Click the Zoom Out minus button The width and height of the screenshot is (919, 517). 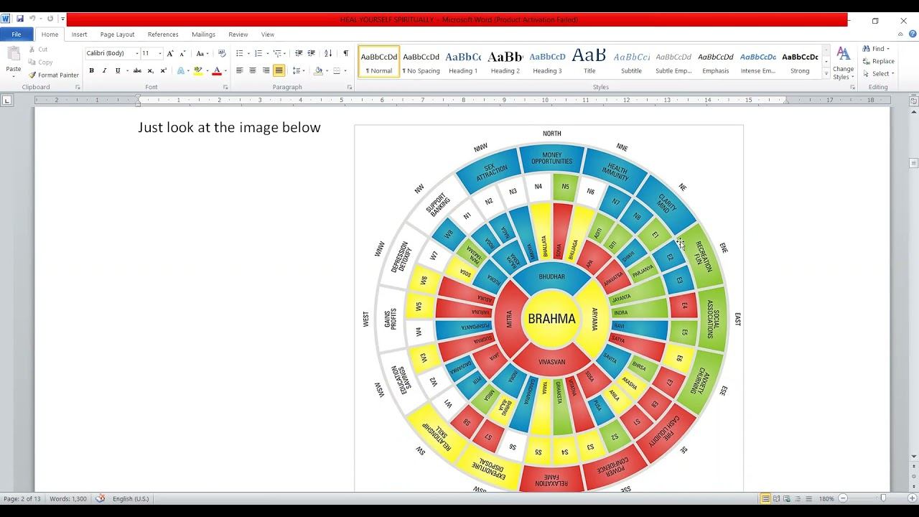tap(844, 498)
